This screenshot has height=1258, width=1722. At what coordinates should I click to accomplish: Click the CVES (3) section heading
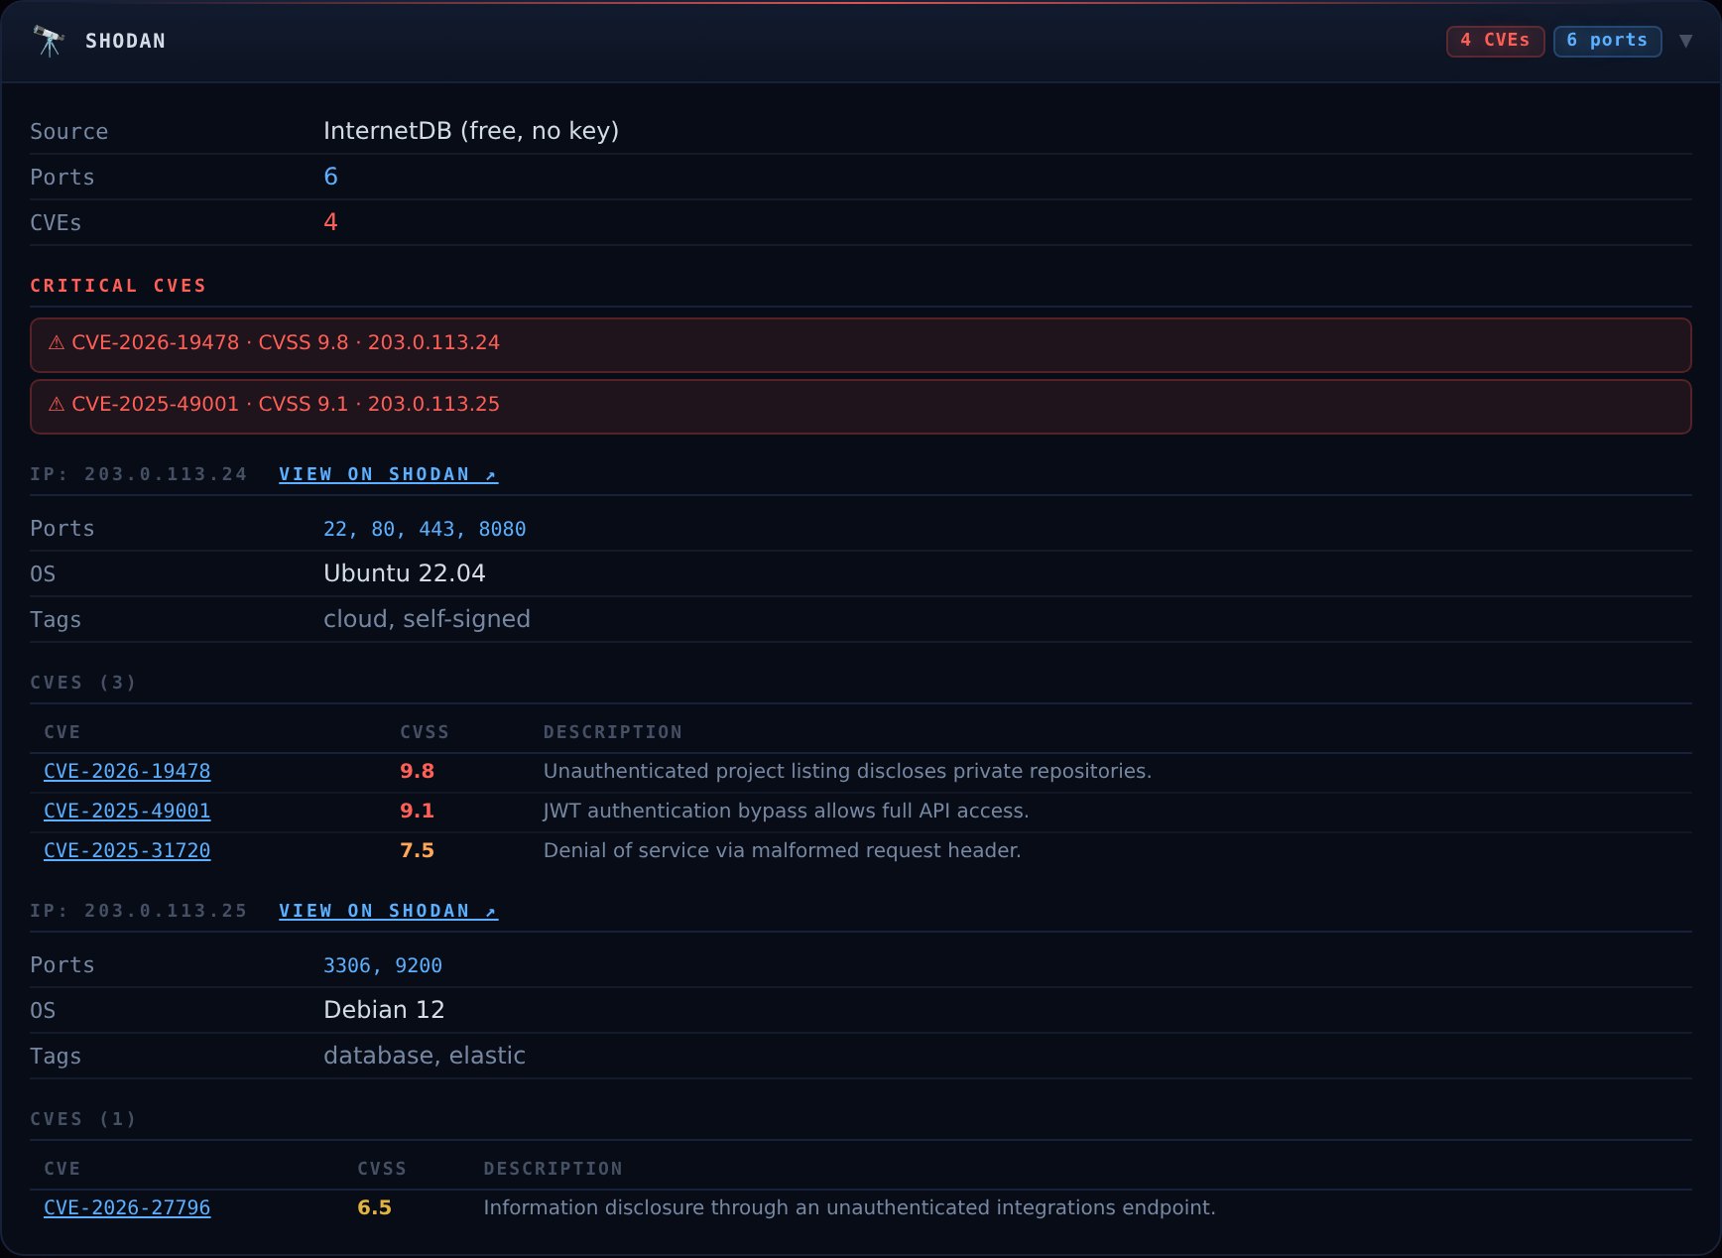[x=83, y=683]
